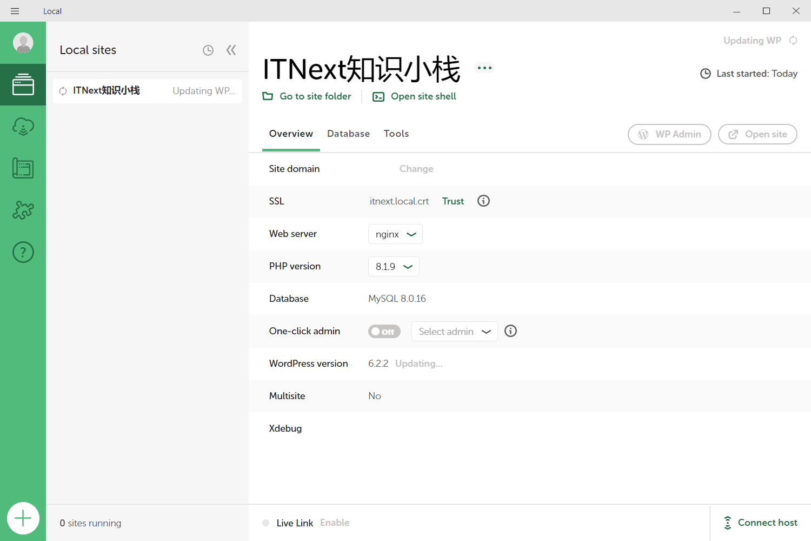Screen dimensions: 811x541
Task: Open the Help question mark icon
Action: coord(23,252)
